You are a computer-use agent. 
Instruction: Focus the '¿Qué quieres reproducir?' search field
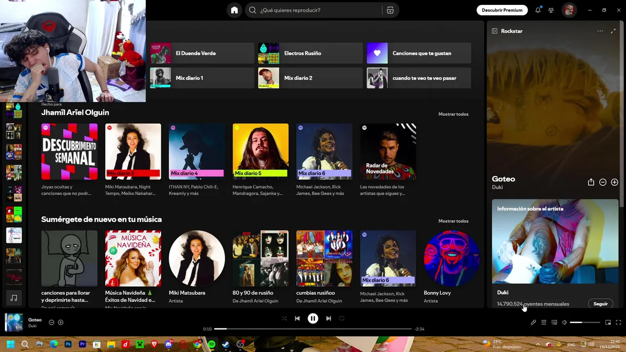pos(320,10)
